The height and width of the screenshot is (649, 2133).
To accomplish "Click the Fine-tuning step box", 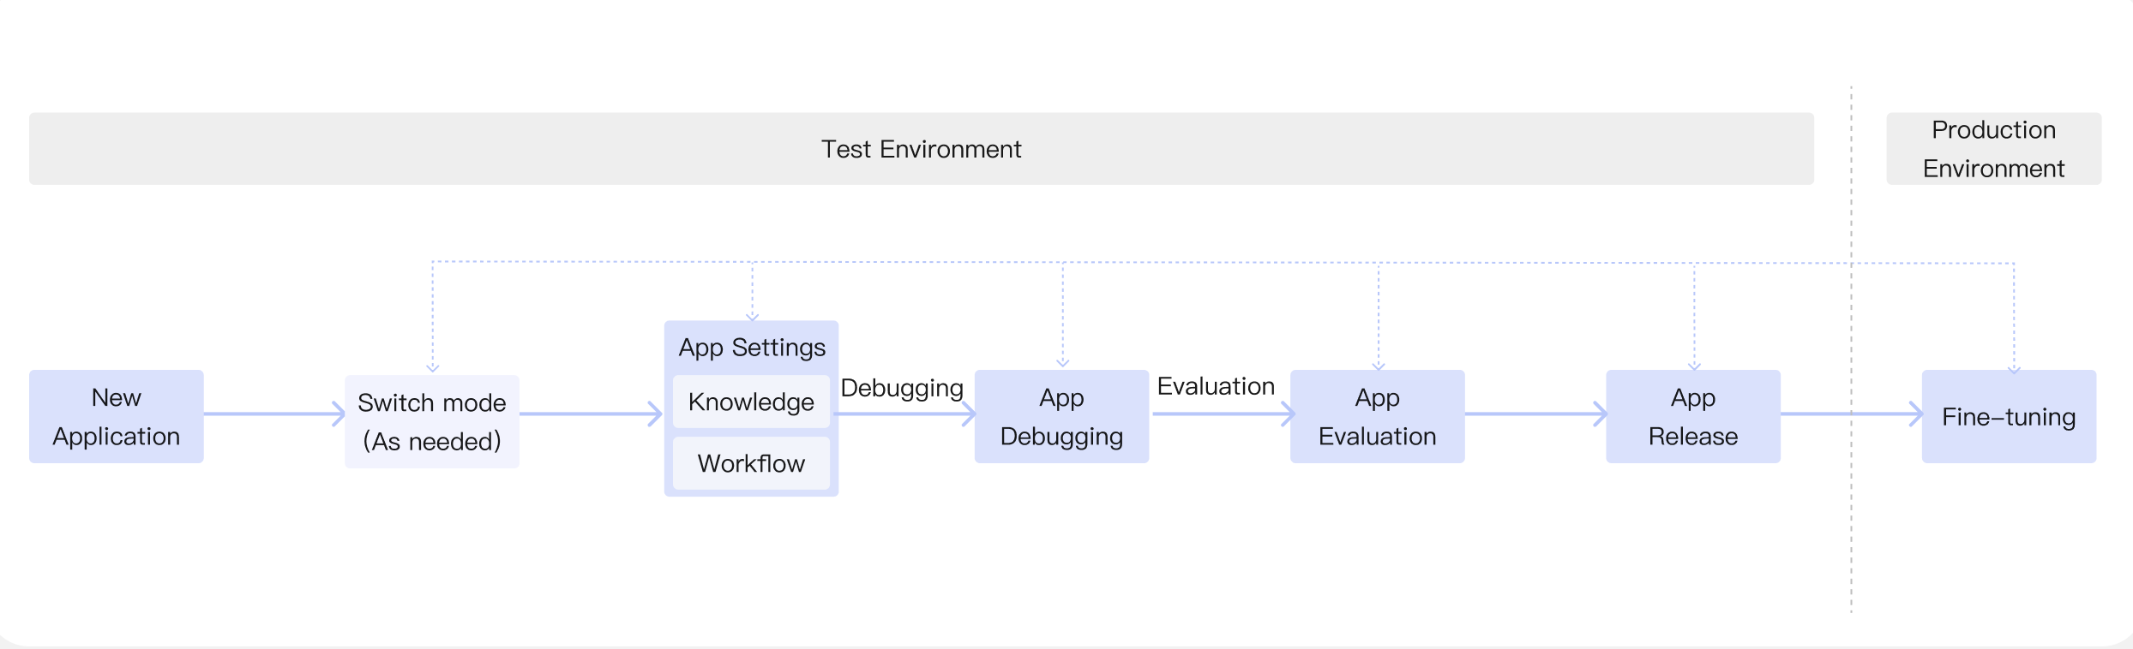I will coord(2009,417).
